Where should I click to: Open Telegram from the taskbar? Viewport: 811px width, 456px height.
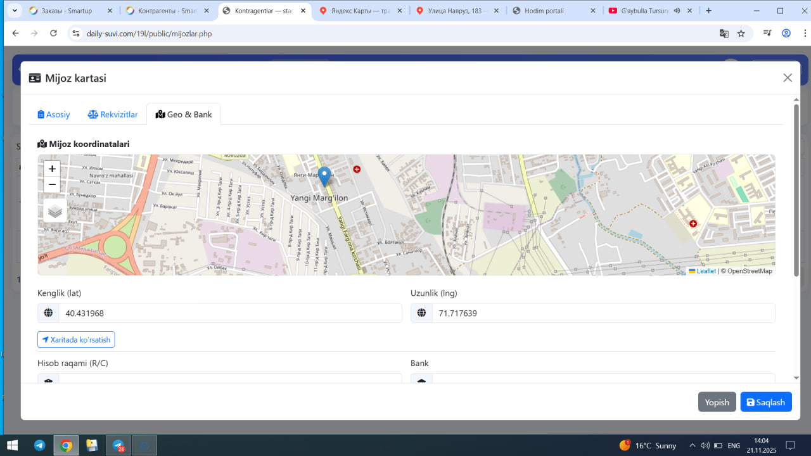(x=39, y=445)
